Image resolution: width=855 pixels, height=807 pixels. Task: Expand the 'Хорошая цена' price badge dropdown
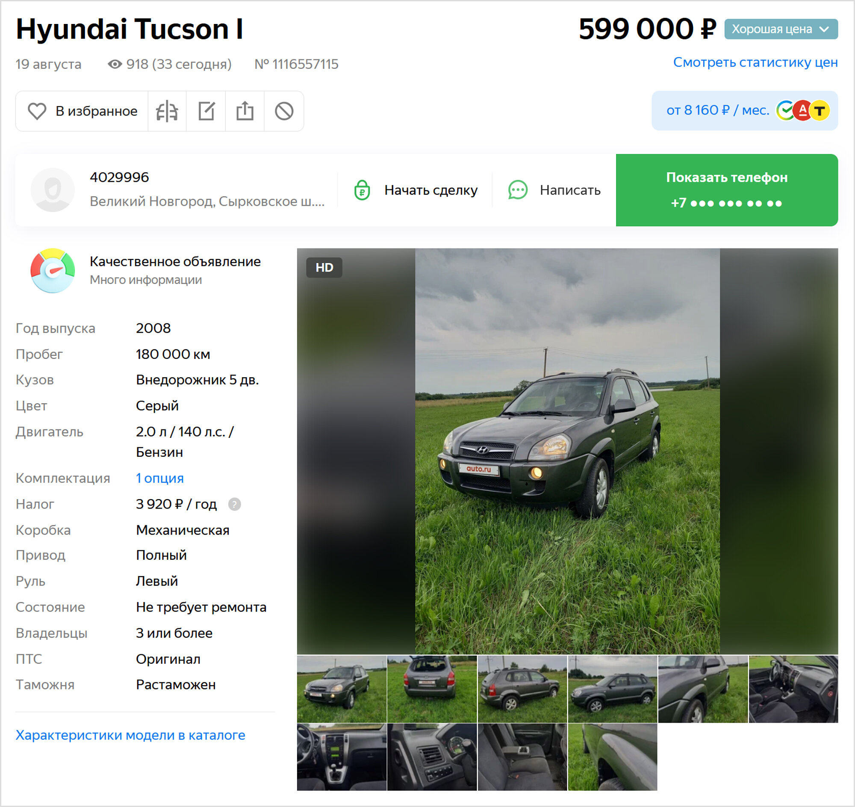781,29
